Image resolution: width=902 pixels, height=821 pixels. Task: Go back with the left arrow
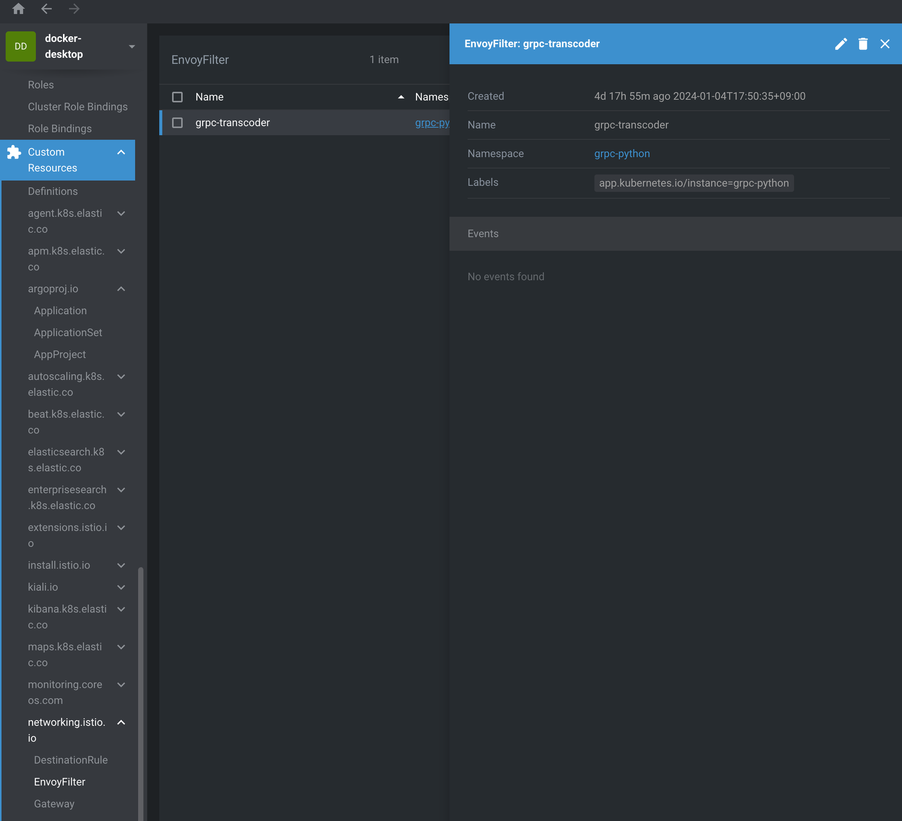(47, 9)
